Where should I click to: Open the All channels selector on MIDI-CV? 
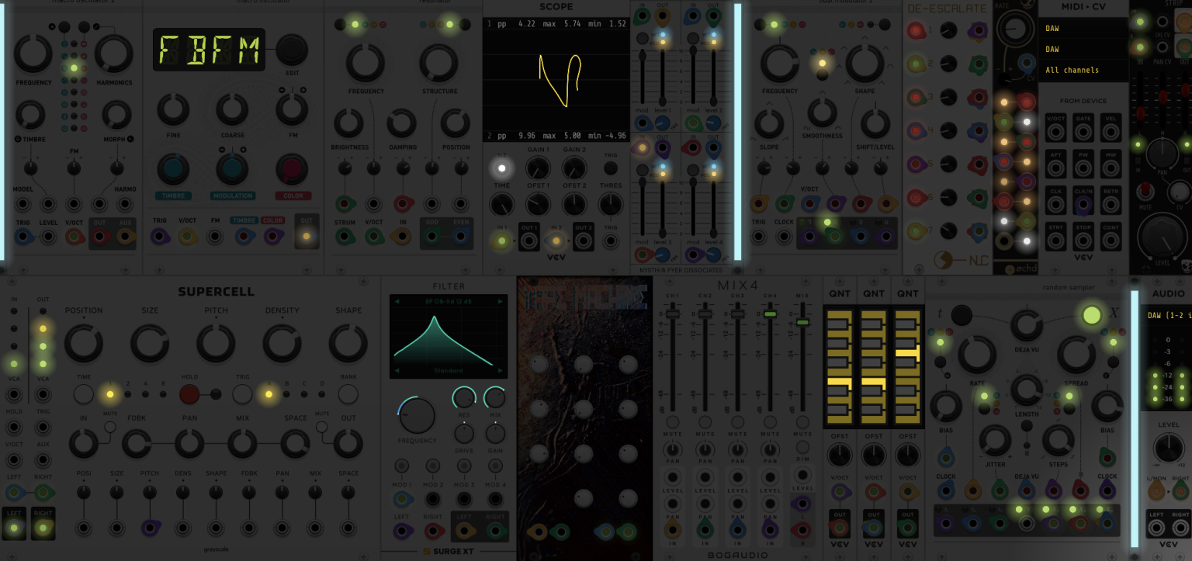[1083, 70]
